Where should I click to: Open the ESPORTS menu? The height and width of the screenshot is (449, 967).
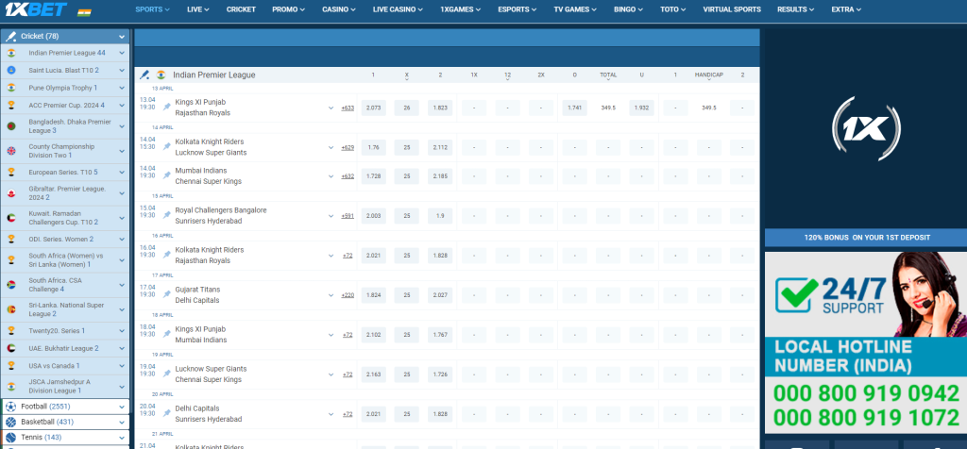point(517,9)
